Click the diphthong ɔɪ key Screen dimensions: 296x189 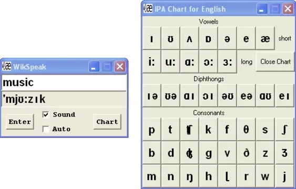click(x=208, y=96)
